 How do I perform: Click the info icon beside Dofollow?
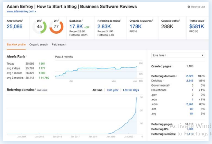pyautogui.click(x=163, y=80)
